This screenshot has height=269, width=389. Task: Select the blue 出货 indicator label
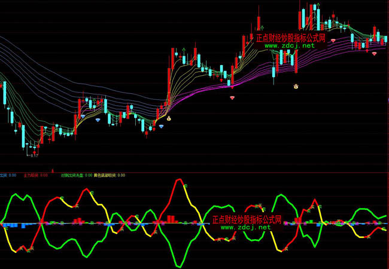4,176
